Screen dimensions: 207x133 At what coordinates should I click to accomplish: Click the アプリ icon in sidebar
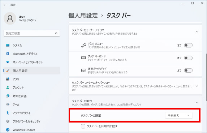point(8,79)
